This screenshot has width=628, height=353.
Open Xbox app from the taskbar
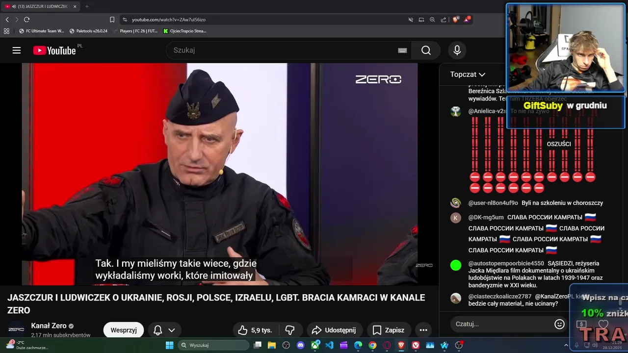coord(315,345)
